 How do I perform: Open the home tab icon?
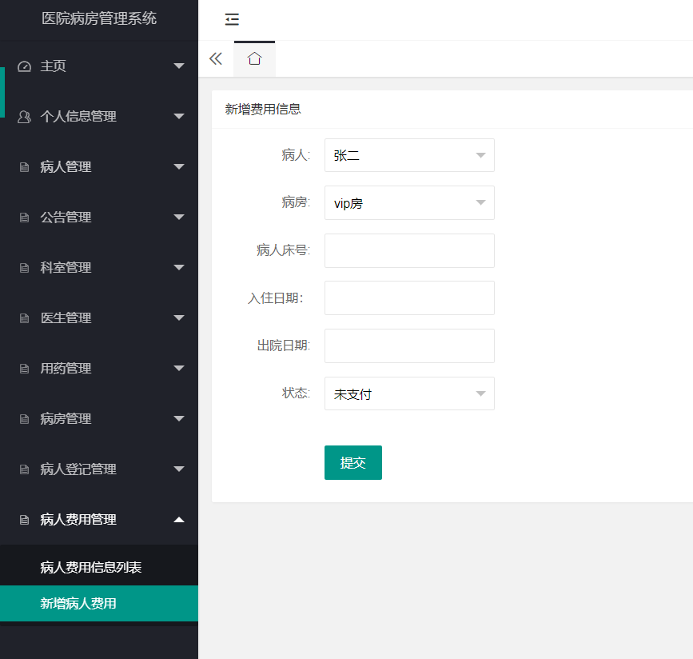254,58
